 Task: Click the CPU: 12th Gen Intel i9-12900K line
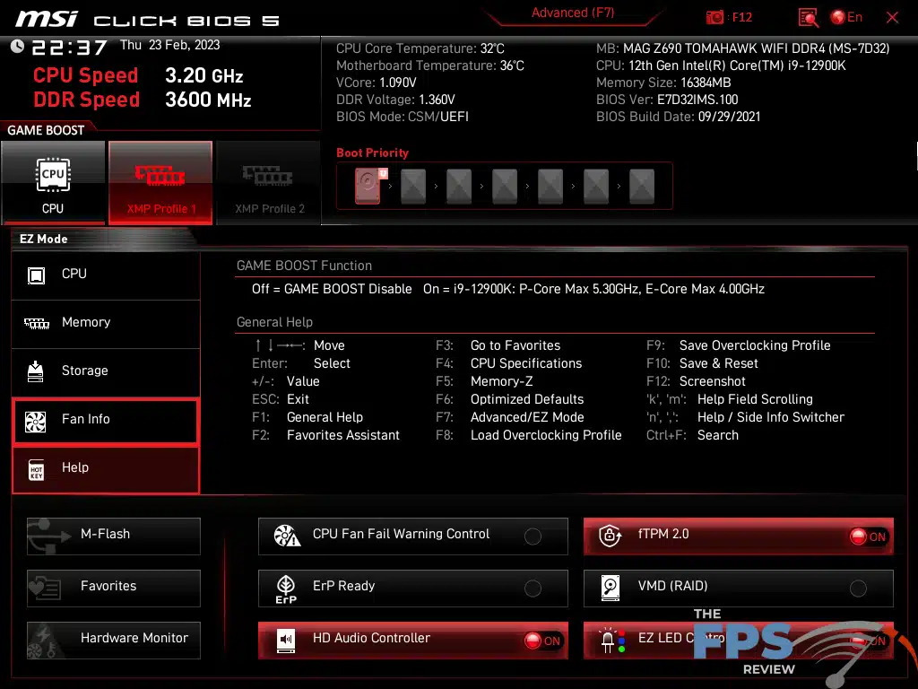tap(721, 65)
